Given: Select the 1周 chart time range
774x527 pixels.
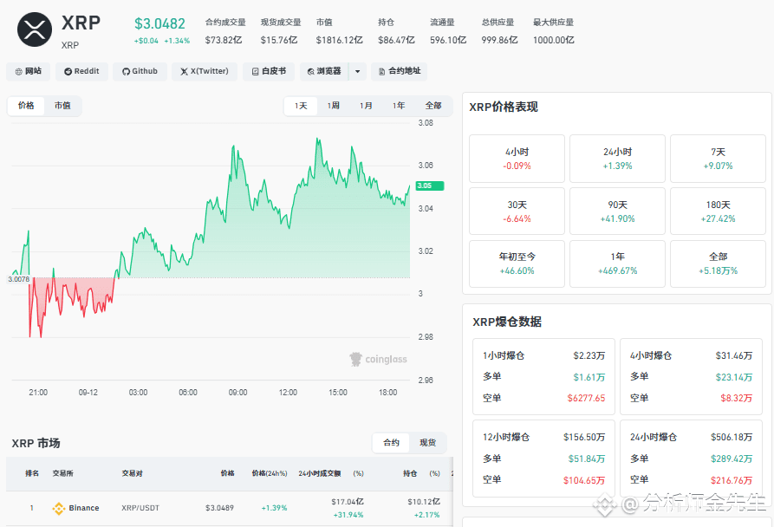Looking at the screenshot, I should pos(333,106).
